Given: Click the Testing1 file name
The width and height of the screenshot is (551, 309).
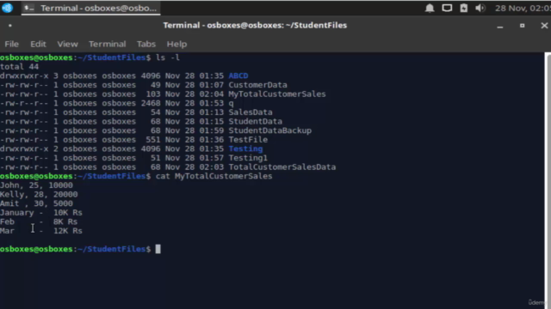Looking at the screenshot, I should 248,158.
